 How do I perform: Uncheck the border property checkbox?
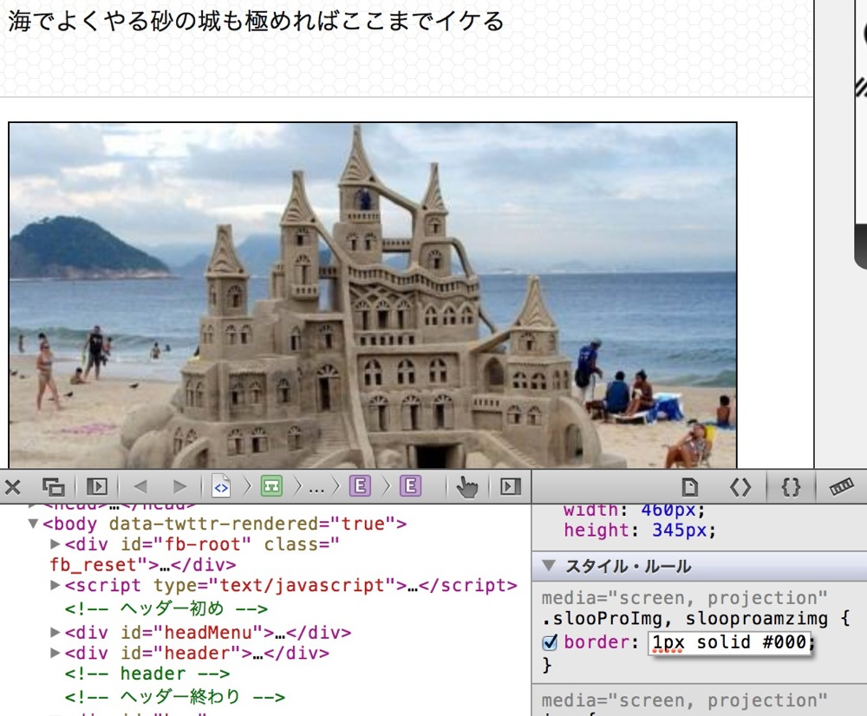pos(550,642)
